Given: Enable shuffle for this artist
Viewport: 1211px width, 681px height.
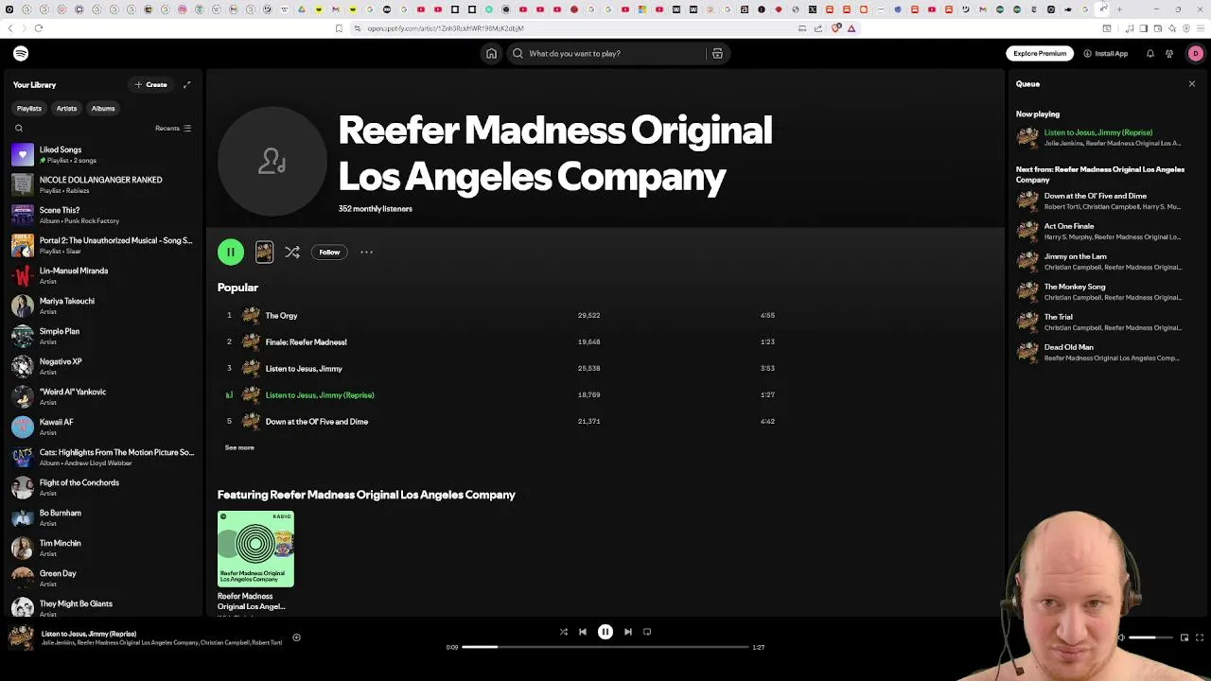Looking at the screenshot, I should coord(292,253).
